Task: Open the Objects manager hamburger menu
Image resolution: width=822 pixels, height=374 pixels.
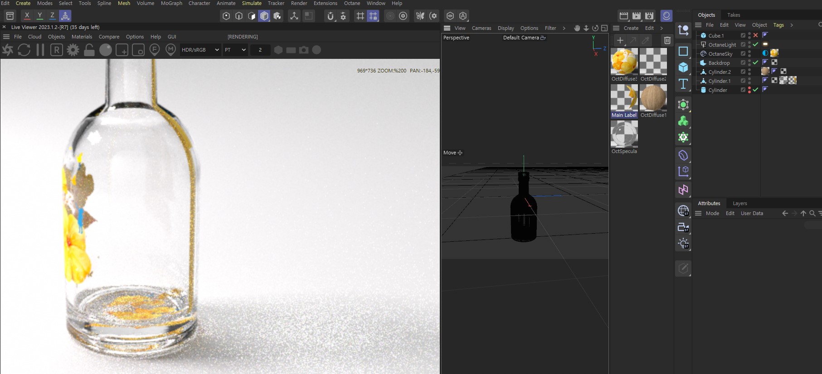Action: [x=698, y=25]
